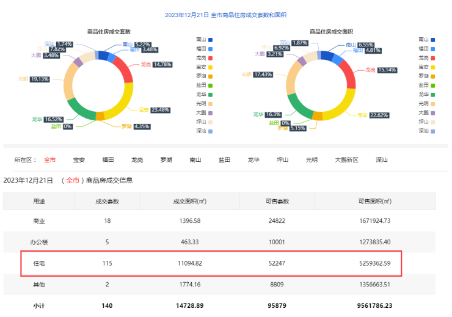Click the 成交套数 column header
452x317 pixels.
coord(107,201)
